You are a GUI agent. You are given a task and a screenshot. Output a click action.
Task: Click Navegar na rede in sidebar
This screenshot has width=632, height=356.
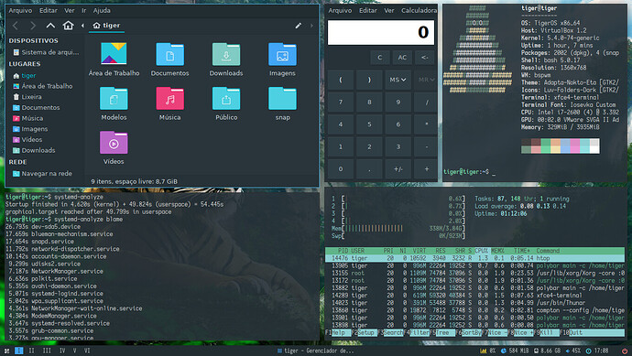pos(42,174)
